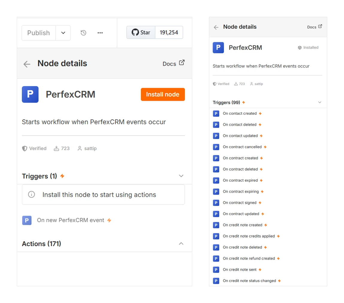
Task: Open the three-dots more options menu
Action: point(100,33)
